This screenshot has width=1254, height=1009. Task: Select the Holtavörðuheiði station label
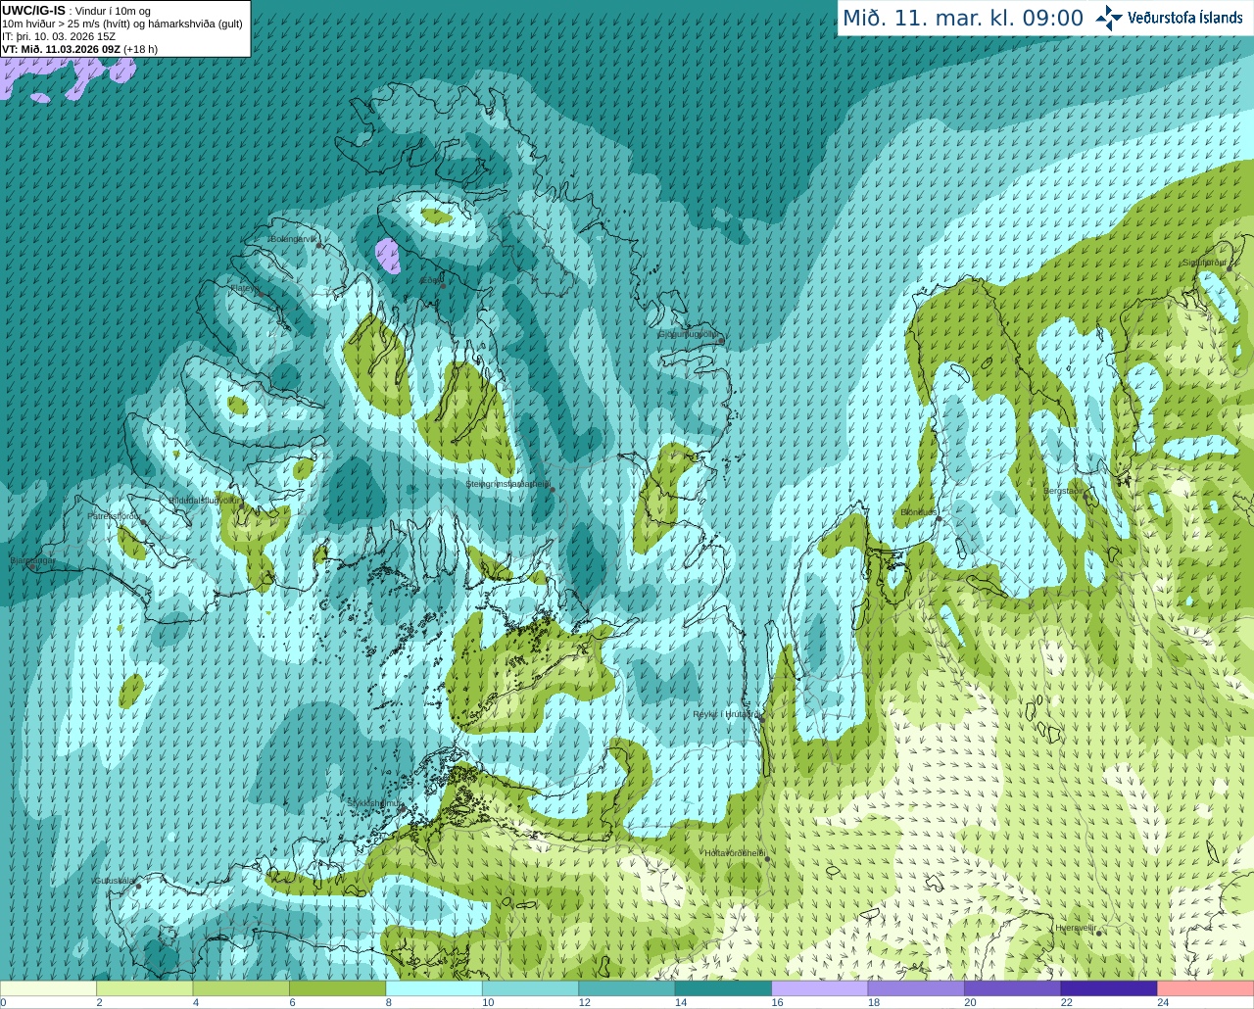pyautogui.click(x=735, y=853)
